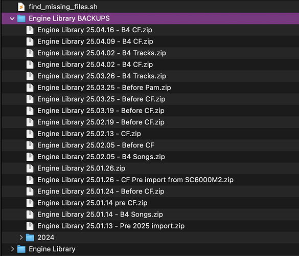Screen dimensions: 299x256
Task: Select Engine Library 25.02.05 - Before CF
Action: 96,145
